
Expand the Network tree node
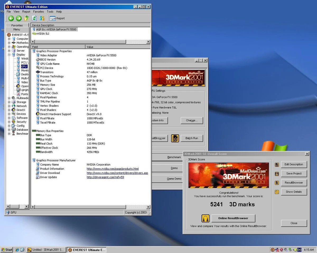9,106
